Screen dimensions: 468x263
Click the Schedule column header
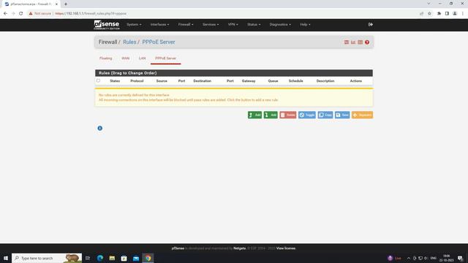coord(295,81)
